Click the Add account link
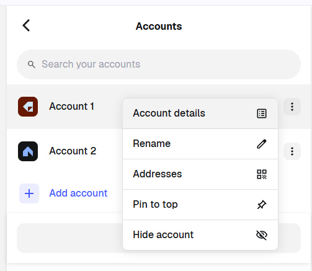The width and height of the screenshot is (312, 271). coord(78,193)
